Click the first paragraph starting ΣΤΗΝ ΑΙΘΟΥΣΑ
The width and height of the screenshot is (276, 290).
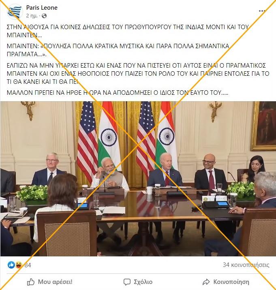[128, 31]
